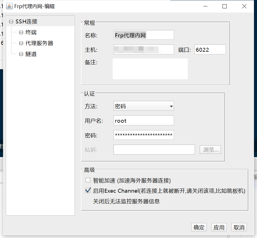Click the 名称 field containing Frp代理内网
257x238 pixels.
144,35
